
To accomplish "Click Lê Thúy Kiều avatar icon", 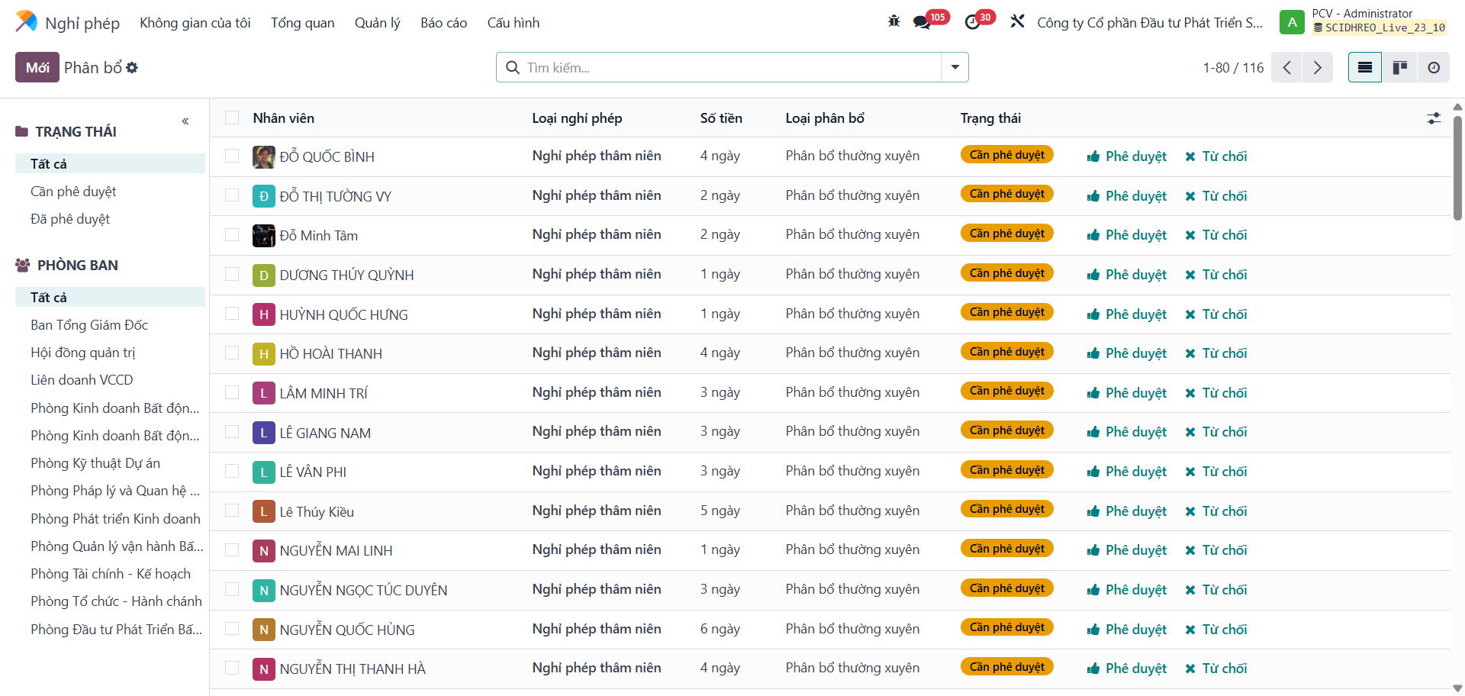I will coord(264,511).
